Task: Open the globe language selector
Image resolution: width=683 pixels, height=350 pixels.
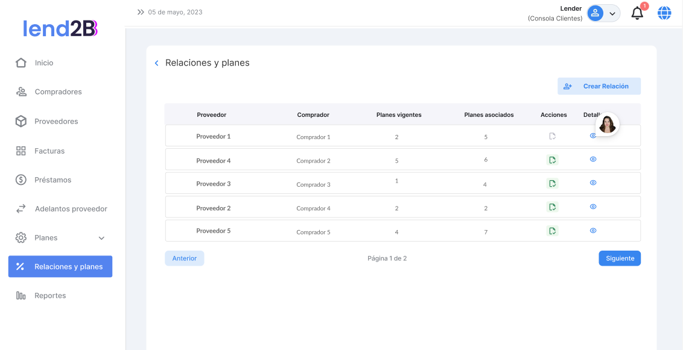Action: [664, 13]
